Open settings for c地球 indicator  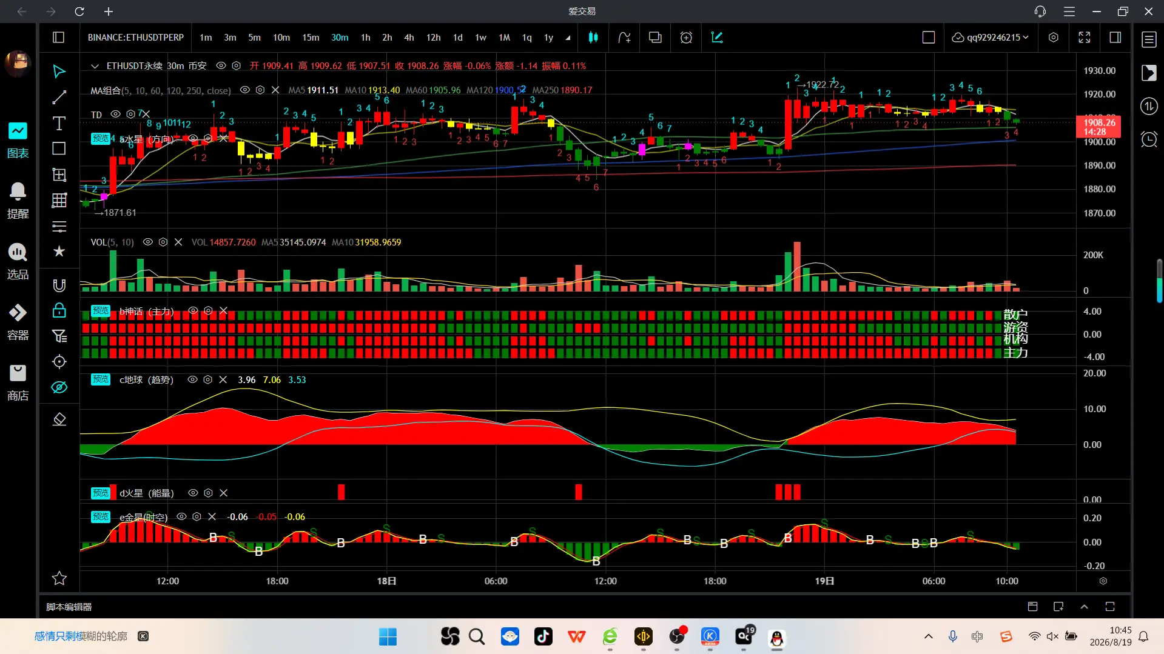pyautogui.click(x=207, y=379)
